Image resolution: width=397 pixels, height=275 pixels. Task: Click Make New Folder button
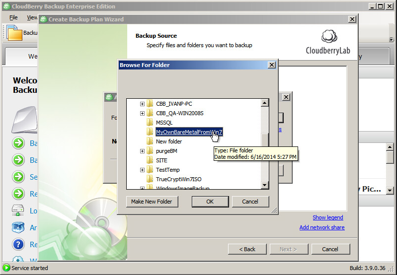point(152,202)
